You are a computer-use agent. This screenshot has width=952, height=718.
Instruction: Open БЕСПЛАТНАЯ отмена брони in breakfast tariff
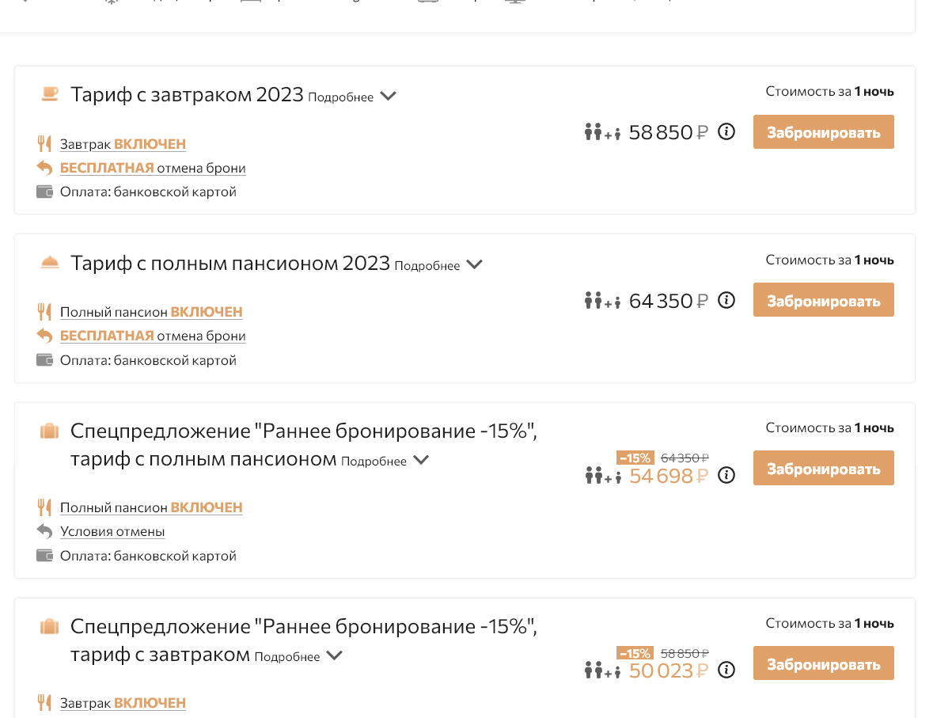tap(153, 168)
